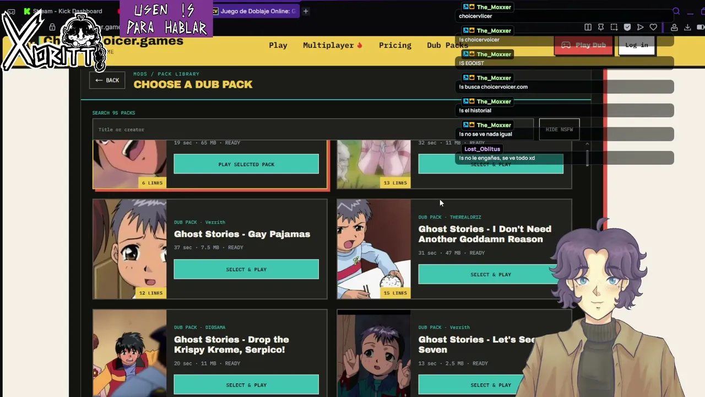Open the shield privacy protection icon
705x397 pixels.
[x=627, y=27]
